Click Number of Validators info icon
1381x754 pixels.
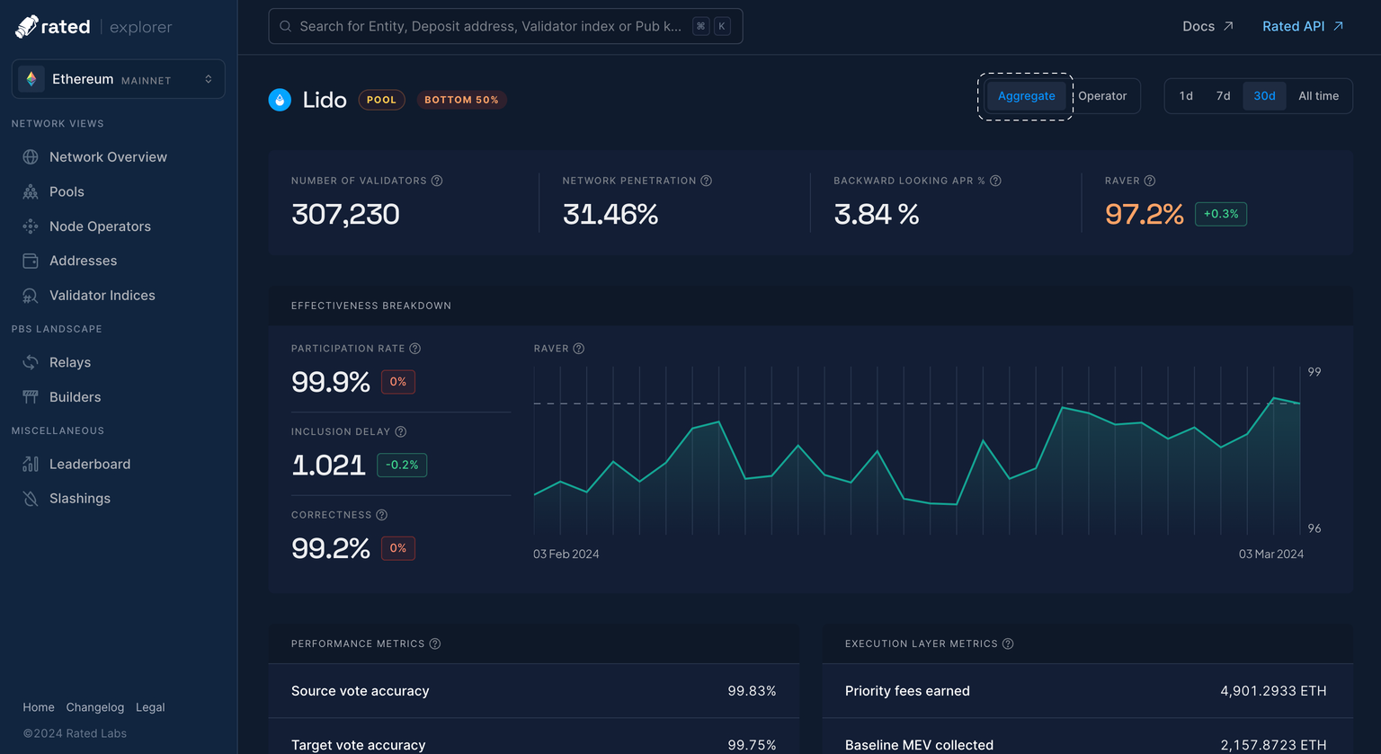(437, 181)
